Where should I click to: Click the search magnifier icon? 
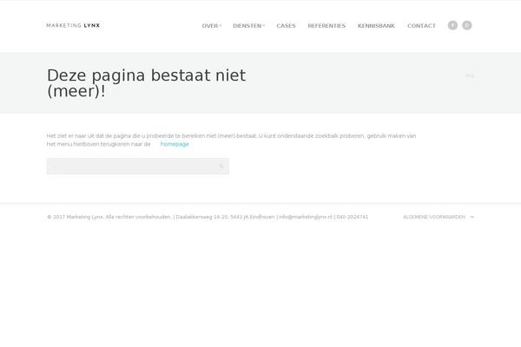pos(221,167)
